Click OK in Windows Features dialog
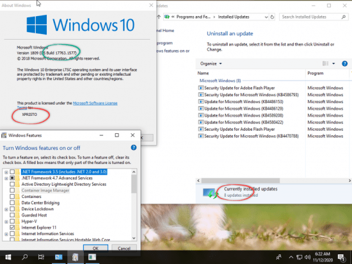 [95, 248]
